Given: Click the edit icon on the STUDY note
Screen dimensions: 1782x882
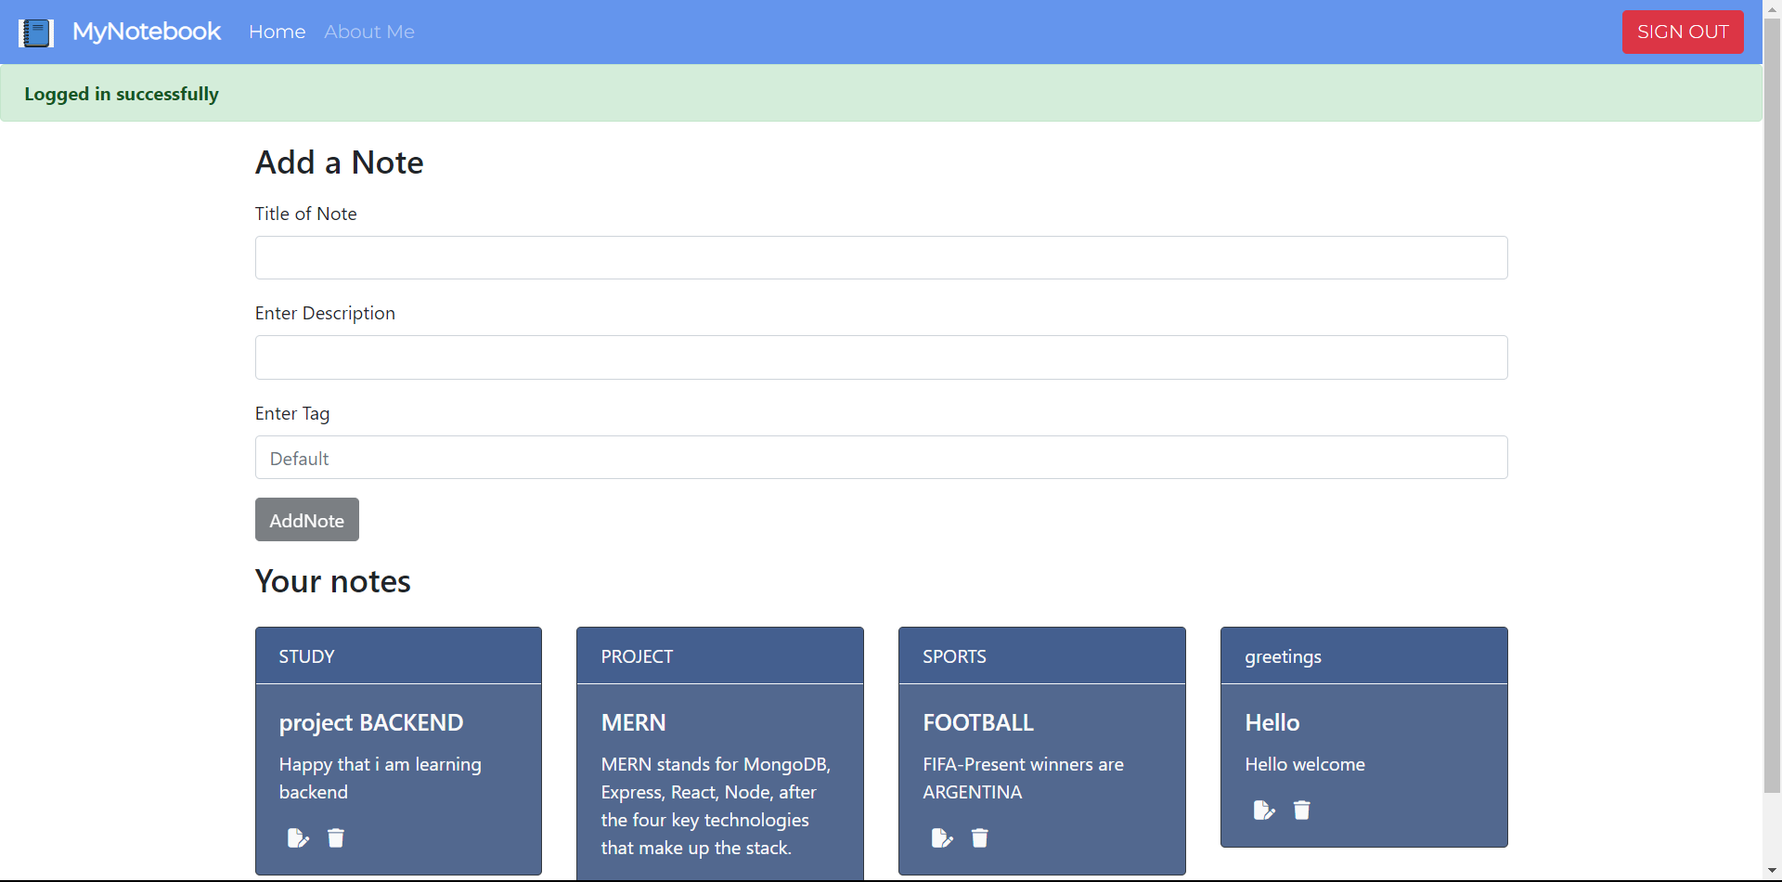Looking at the screenshot, I should click(298, 837).
